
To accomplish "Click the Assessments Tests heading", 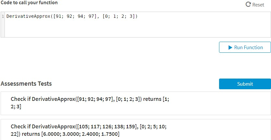I will 26,84.
